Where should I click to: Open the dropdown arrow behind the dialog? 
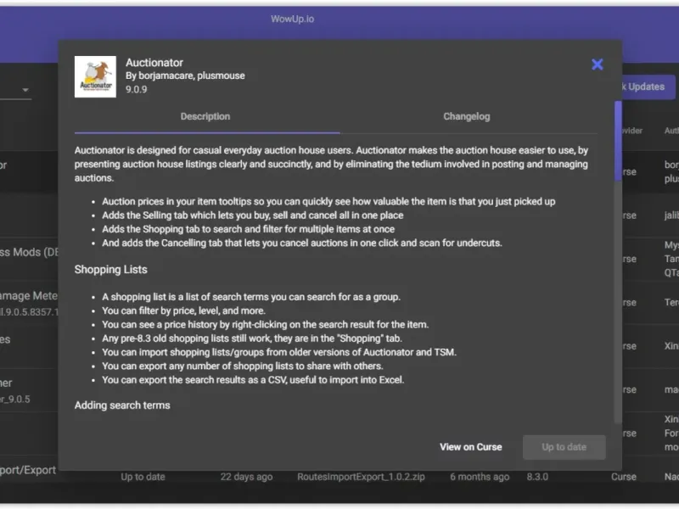(x=25, y=90)
